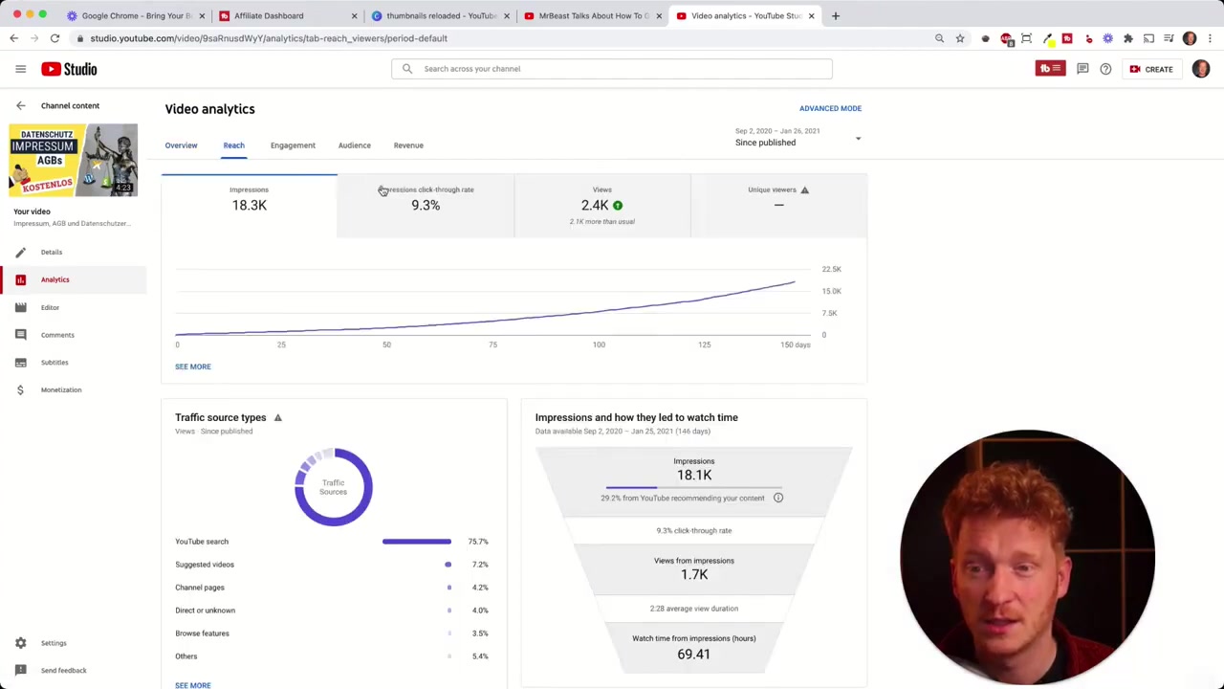Click the Unique viewers warning triangle
1224x689 pixels.
804,189
